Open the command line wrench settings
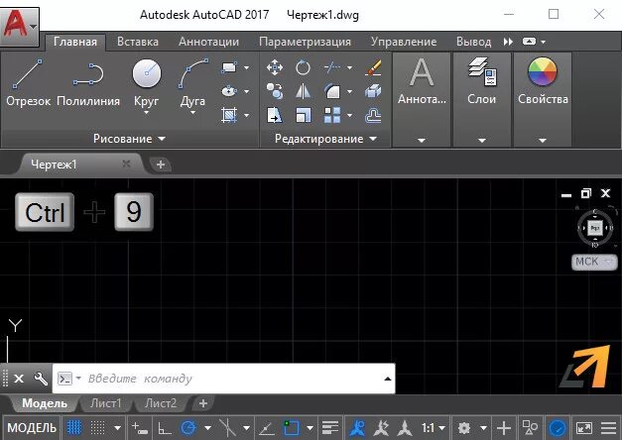622x440 pixels. [41, 379]
